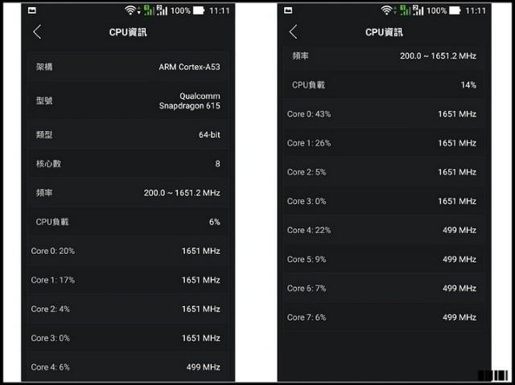The height and width of the screenshot is (385, 515).
Task: Tap the battery icon in the left status bar
Action: point(201,10)
